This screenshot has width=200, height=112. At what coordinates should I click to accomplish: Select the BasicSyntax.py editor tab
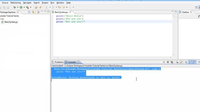coord(61,12)
